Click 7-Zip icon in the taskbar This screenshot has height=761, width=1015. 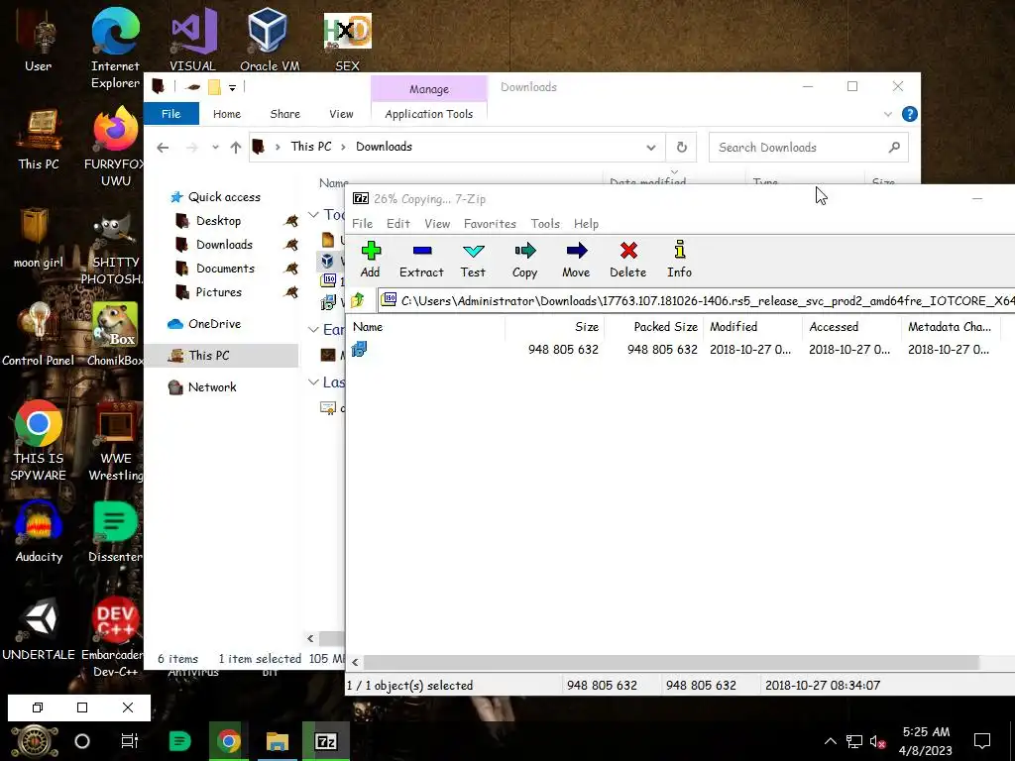[x=325, y=741]
